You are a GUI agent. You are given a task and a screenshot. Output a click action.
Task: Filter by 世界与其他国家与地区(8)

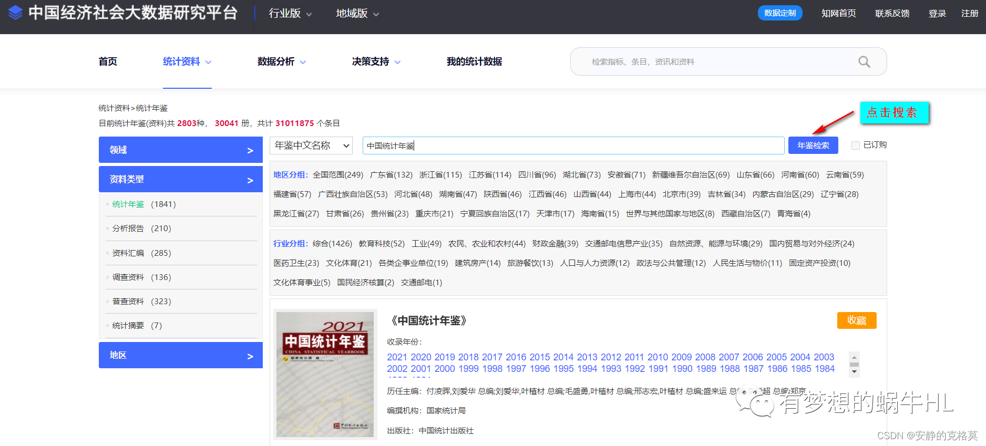pyautogui.click(x=670, y=214)
